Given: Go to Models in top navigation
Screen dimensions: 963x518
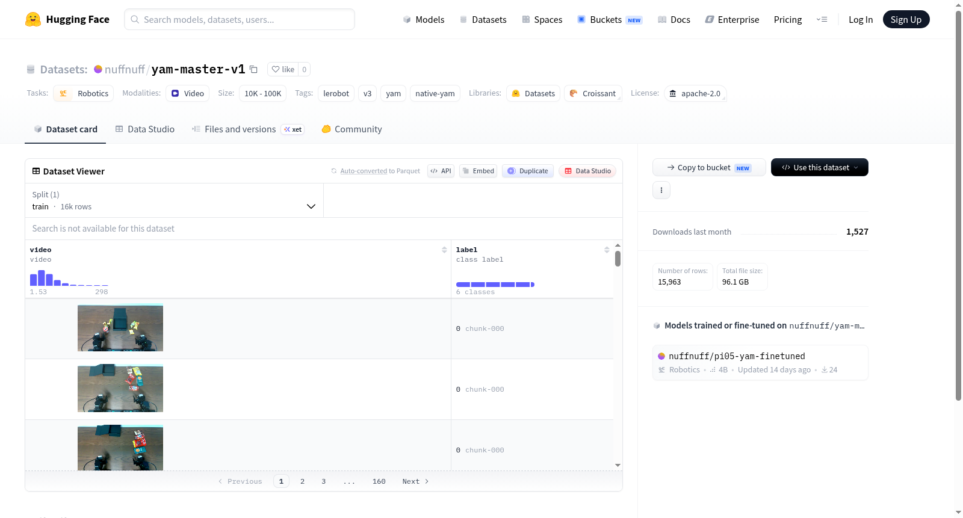Looking at the screenshot, I should pyautogui.click(x=424, y=19).
